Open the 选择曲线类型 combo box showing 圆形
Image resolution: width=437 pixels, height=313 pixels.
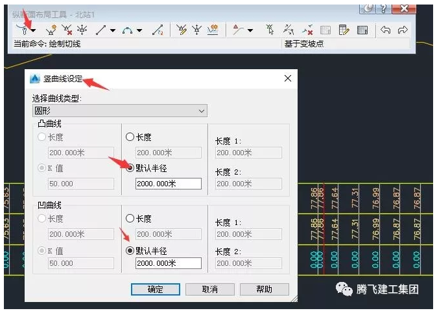[x=120, y=111]
